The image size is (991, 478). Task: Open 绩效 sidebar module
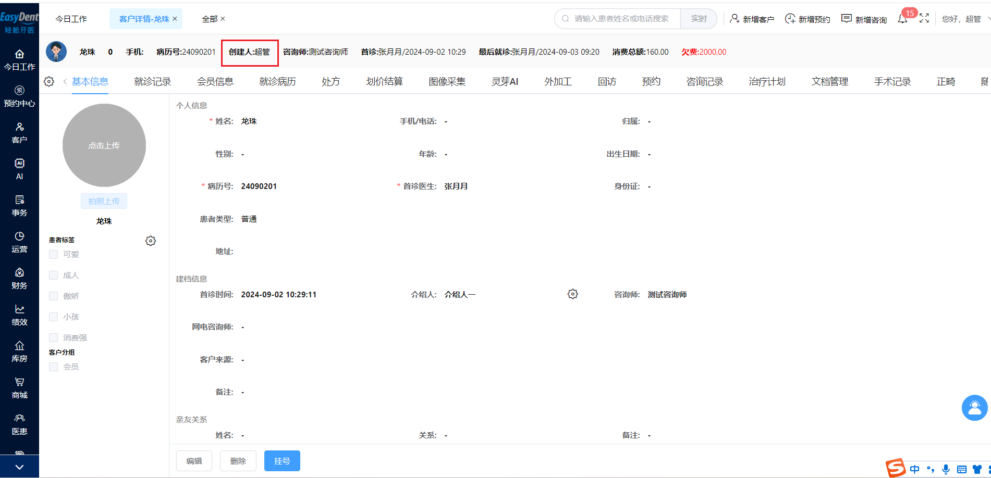pyautogui.click(x=19, y=315)
